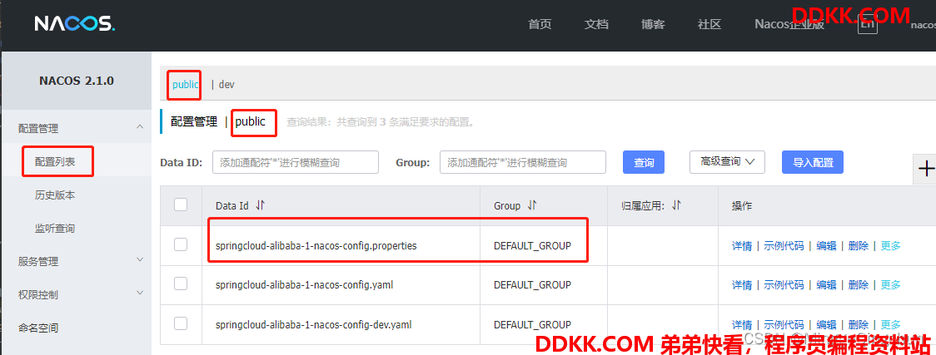Open 更多 for the nacos-config-dev.yaml row
This screenshot has height=355, width=936.
(x=891, y=324)
